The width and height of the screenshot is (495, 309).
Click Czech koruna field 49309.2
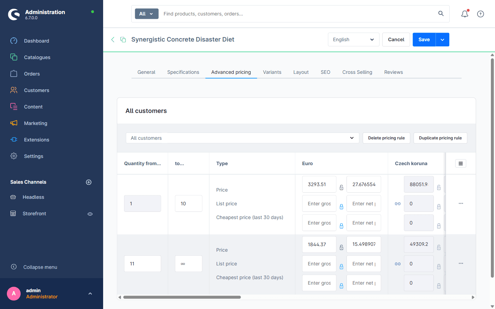(419, 244)
